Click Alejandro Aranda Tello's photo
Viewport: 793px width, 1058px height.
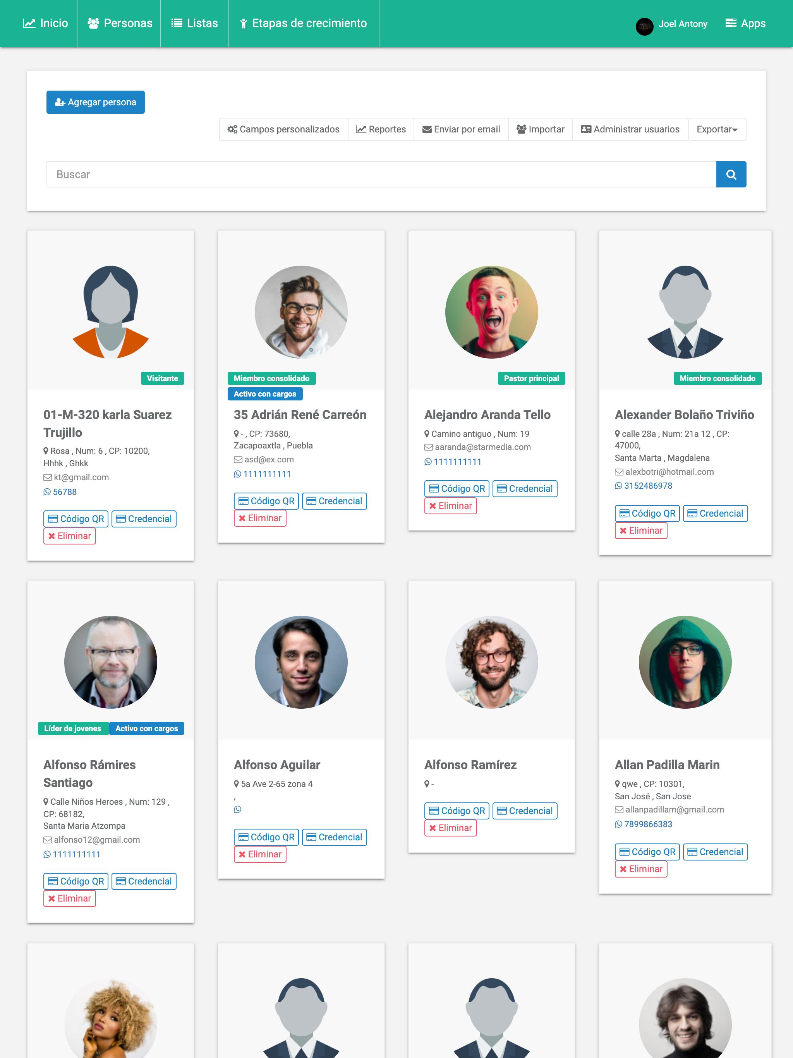492,312
